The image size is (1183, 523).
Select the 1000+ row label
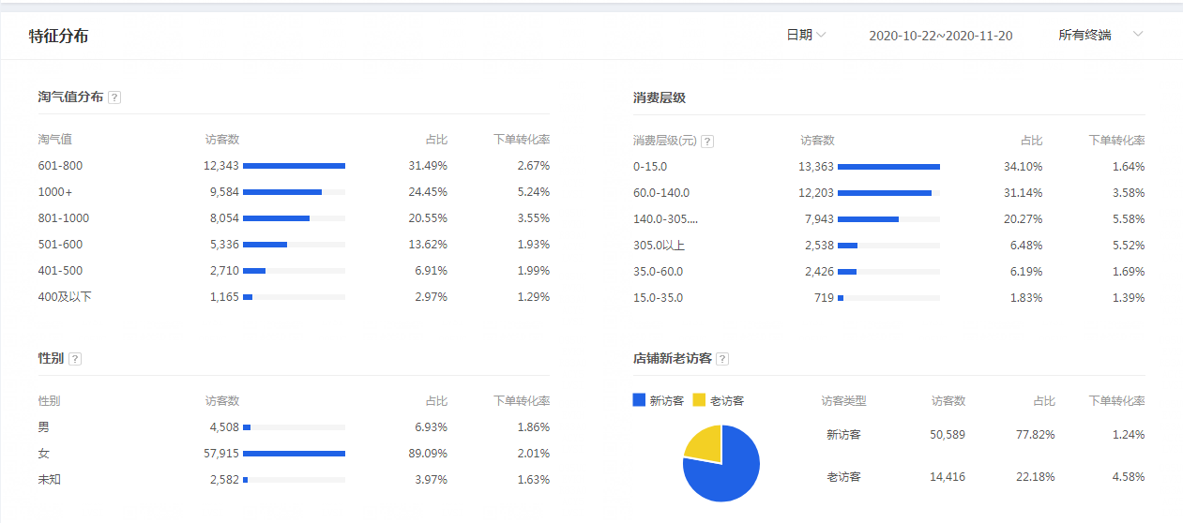click(55, 192)
